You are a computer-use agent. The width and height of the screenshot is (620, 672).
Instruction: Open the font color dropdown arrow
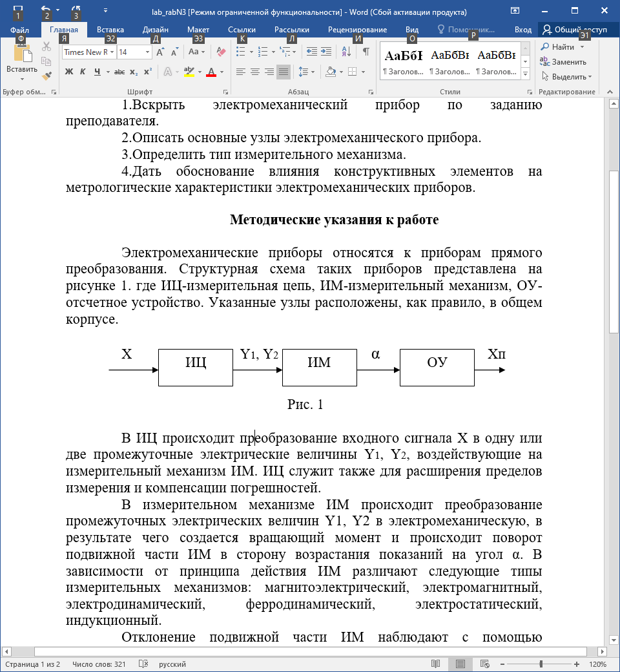pos(222,72)
